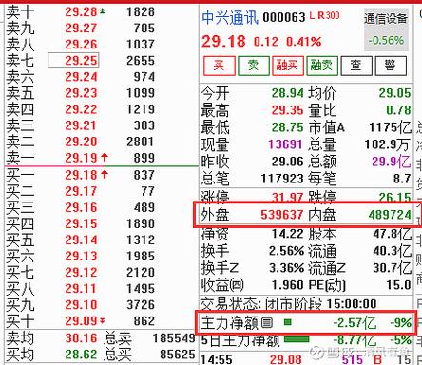Select 卖十 price 29.28
This screenshot has width=422, height=365.
click(x=81, y=12)
